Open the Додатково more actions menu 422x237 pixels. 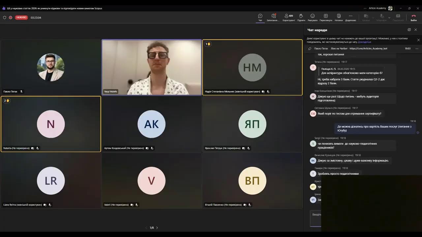[x=350, y=17]
